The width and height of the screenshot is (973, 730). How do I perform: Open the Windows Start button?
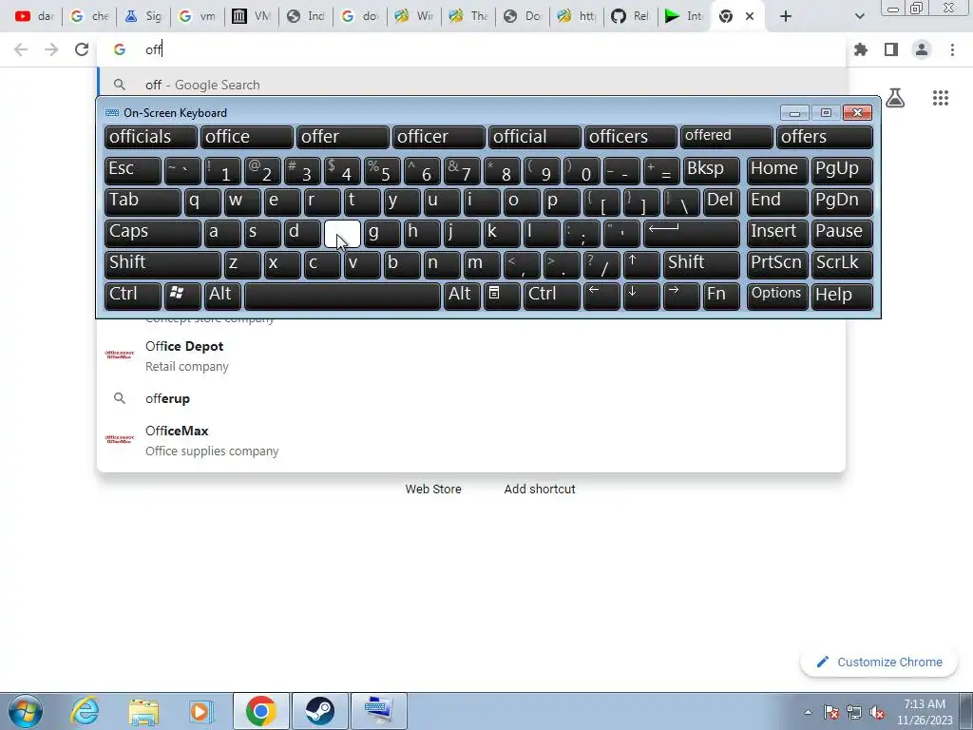[x=26, y=711]
